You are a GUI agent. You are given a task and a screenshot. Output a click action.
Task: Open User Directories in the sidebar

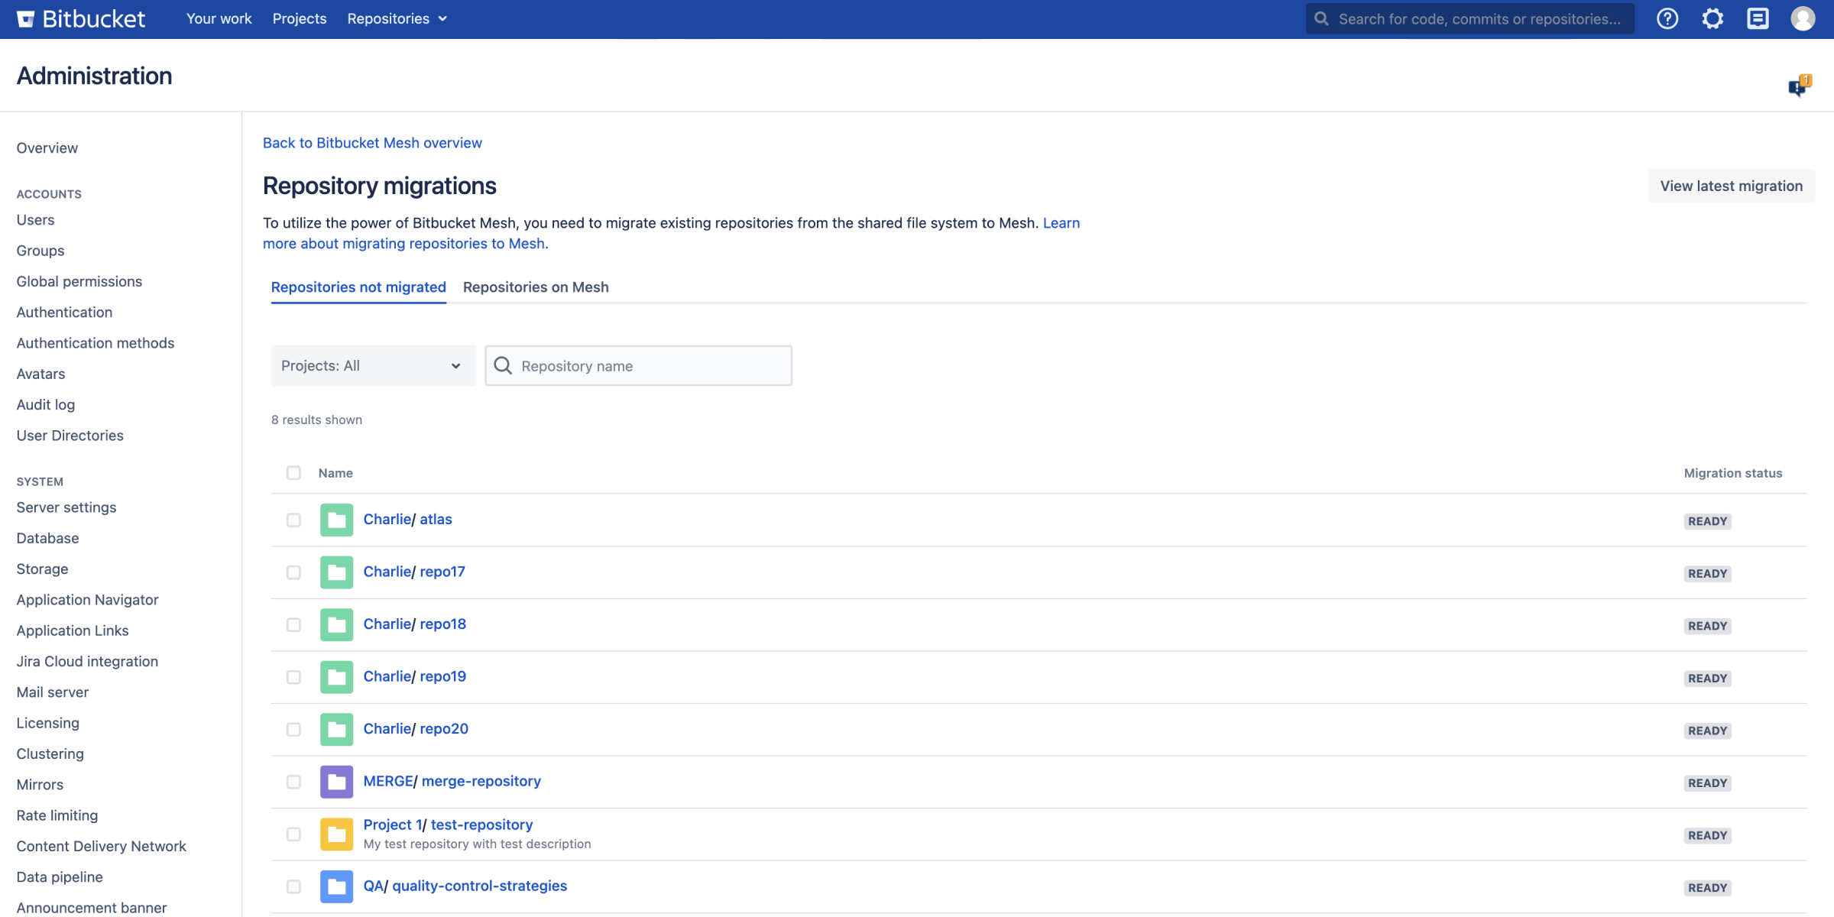tap(70, 435)
